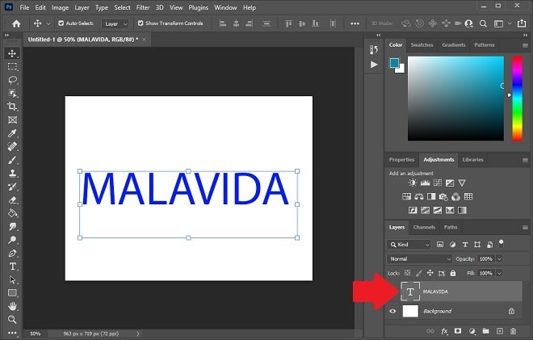Select the History Brush tool
The image size is (533, 340).
tap(12, 187)
